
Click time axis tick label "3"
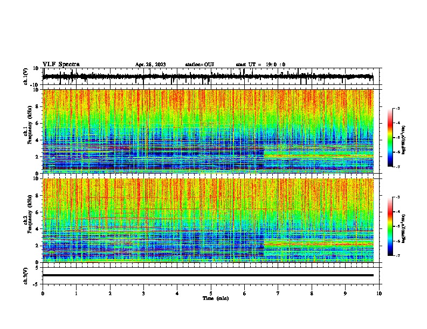tap(143, 294)
